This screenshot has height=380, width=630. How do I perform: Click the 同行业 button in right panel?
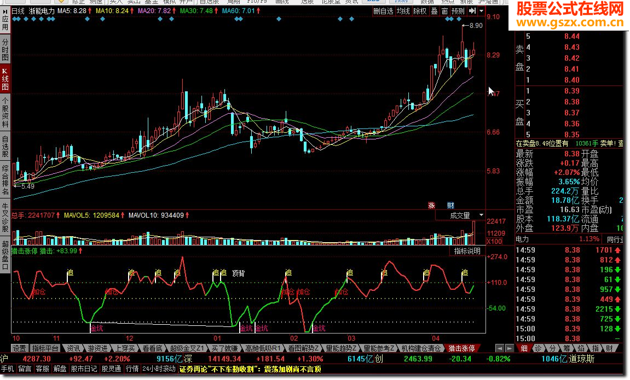click(x=615, y=239)
